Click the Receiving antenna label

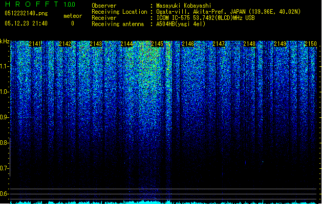click(x=118, y=24)
